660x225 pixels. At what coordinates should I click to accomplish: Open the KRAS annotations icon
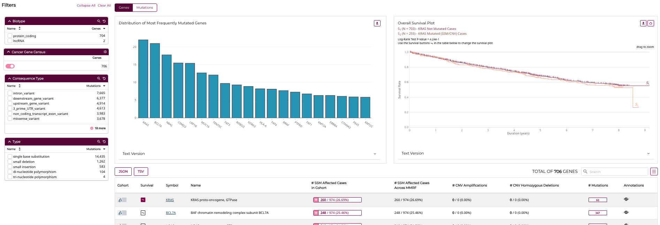[626, 199]
